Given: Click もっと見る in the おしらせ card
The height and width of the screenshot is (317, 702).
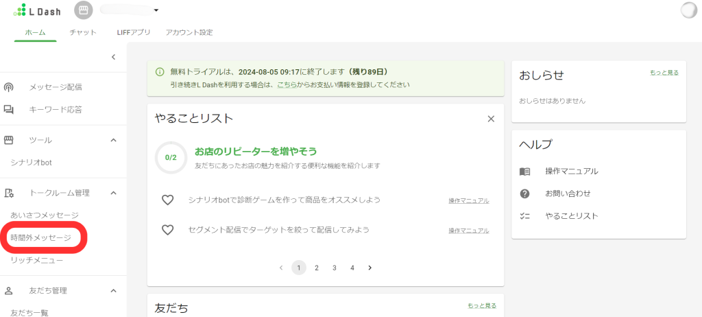Looking at the screenshot, I should click(664, 72).
